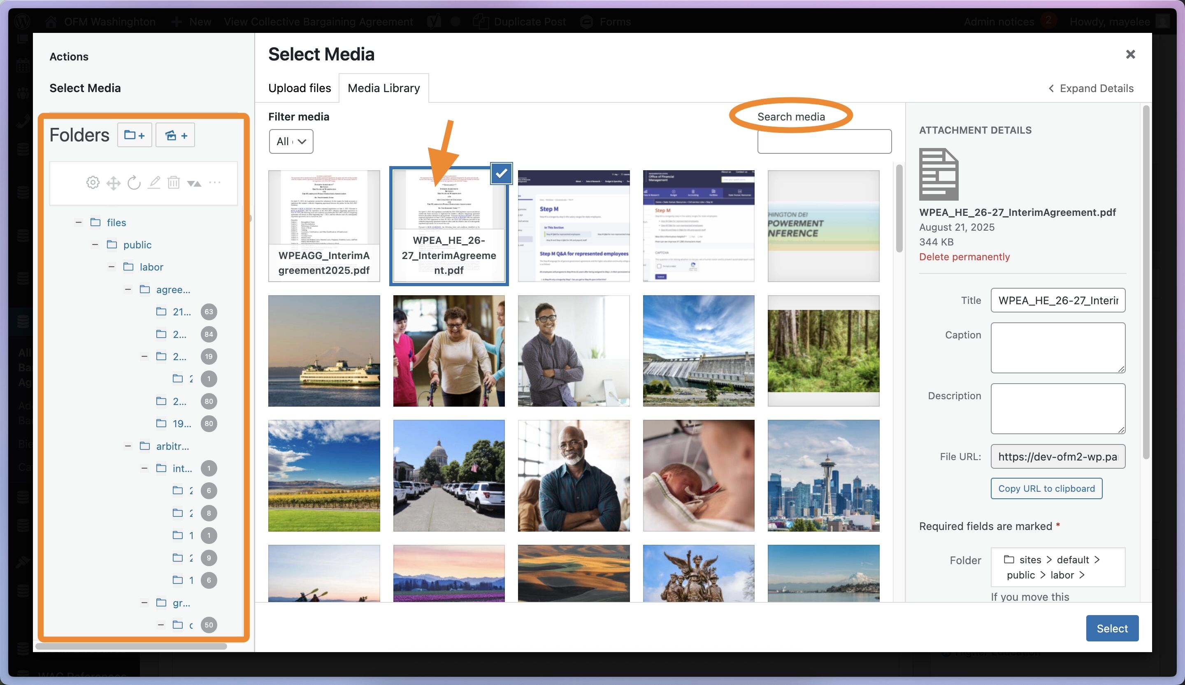1185x685 pixels.
Task: Click the add new folder icon button
Action: pyautogui.click(x=135, y=135)
